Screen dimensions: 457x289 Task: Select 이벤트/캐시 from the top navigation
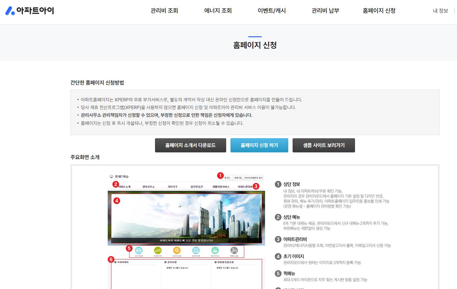(x=271, y=10)
